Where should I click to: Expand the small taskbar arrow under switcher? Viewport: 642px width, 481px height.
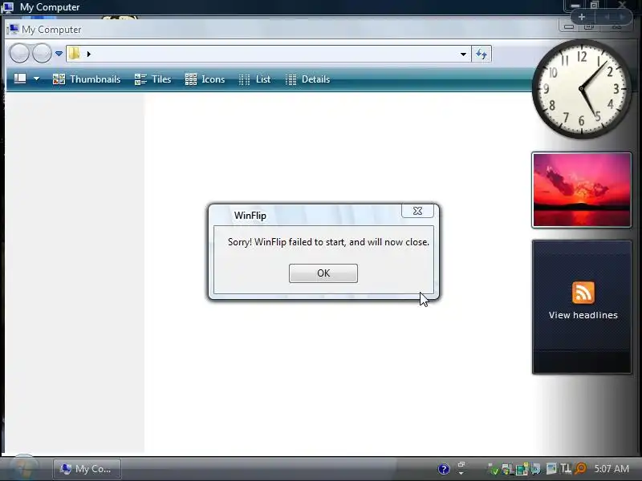461,473
